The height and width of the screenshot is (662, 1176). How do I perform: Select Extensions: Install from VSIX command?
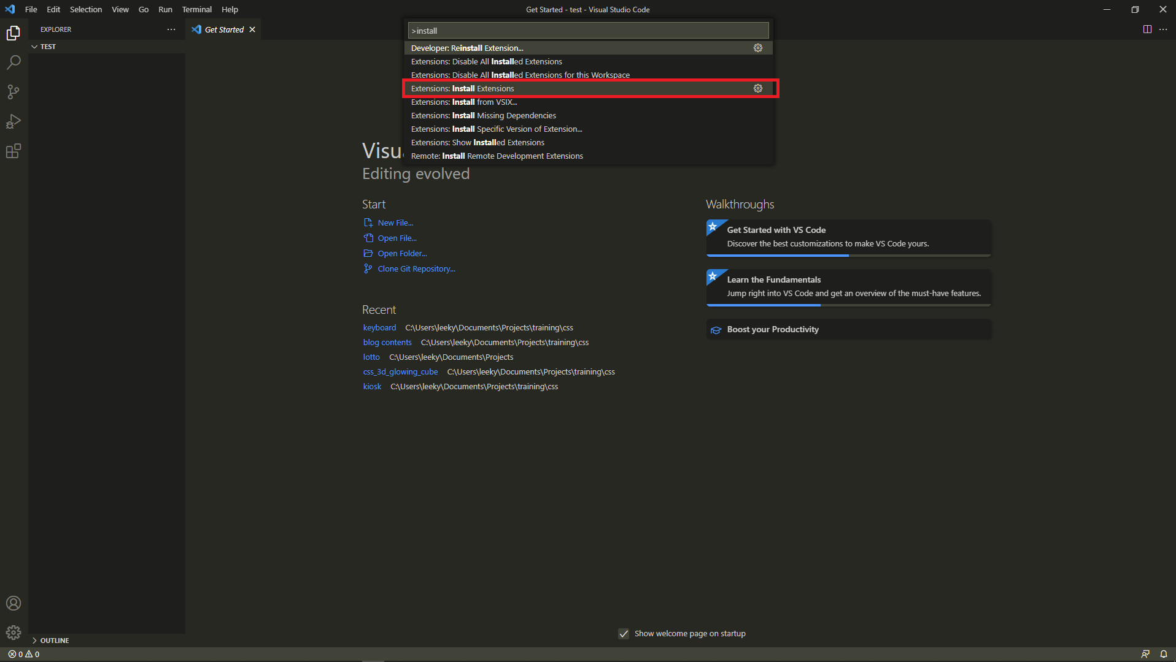pyautogui.click(x=588, y=102)
